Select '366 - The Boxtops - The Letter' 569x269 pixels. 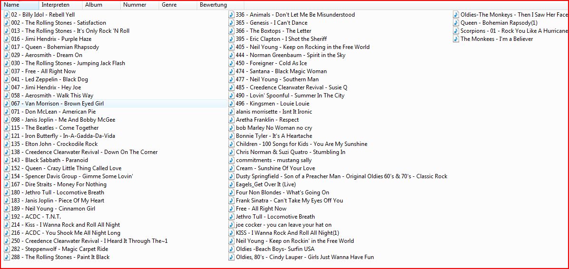click(274, 31)
